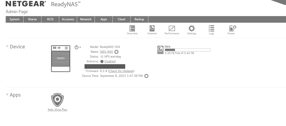286x126 pixels.
Task: Open the Power management icon
Action: pos(232,28)
